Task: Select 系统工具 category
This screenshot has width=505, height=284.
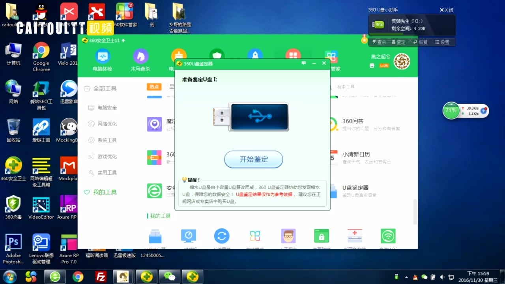Action: [x=103, y=140]
